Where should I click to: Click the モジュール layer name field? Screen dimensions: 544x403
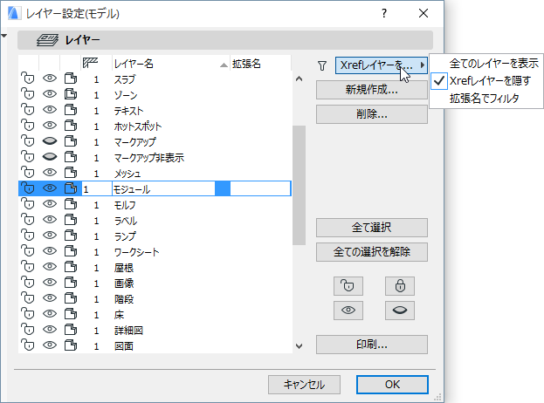(x=162, y=188)
